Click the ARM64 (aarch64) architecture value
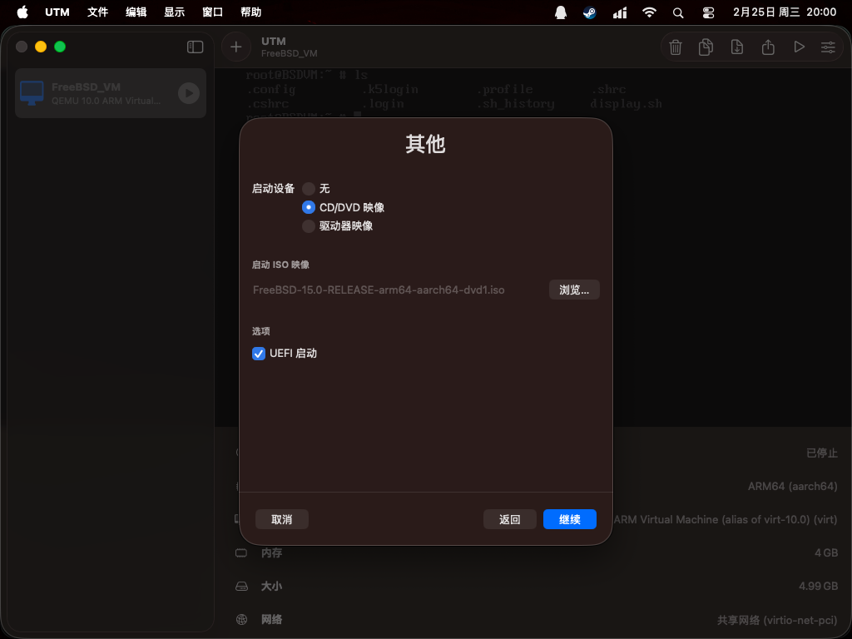This screenshot has height=639, width=852. click(792, 486)
